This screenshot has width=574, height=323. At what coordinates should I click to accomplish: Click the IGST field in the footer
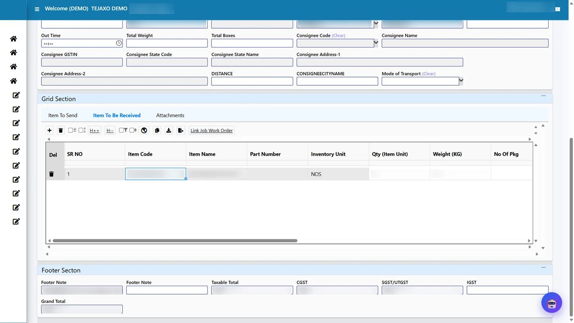[x=508, y=290]
